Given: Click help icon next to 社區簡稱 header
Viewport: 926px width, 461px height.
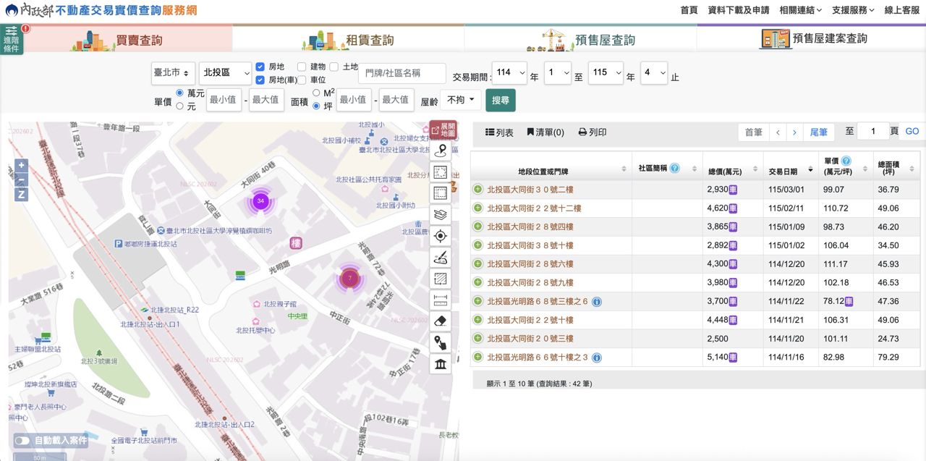Looking at the screenshot, I should [x=675, y=168].
